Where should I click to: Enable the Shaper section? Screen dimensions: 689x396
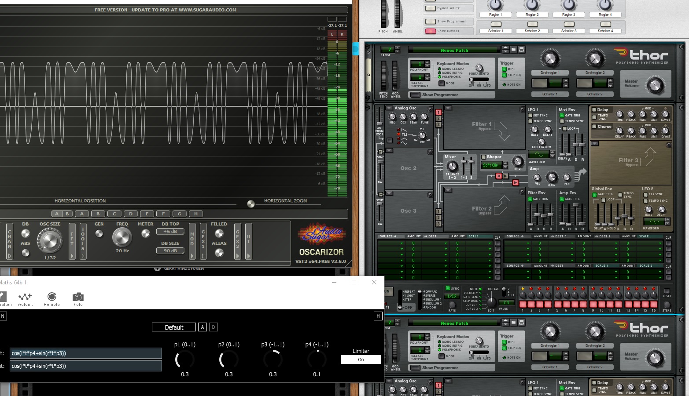point(483,157)
